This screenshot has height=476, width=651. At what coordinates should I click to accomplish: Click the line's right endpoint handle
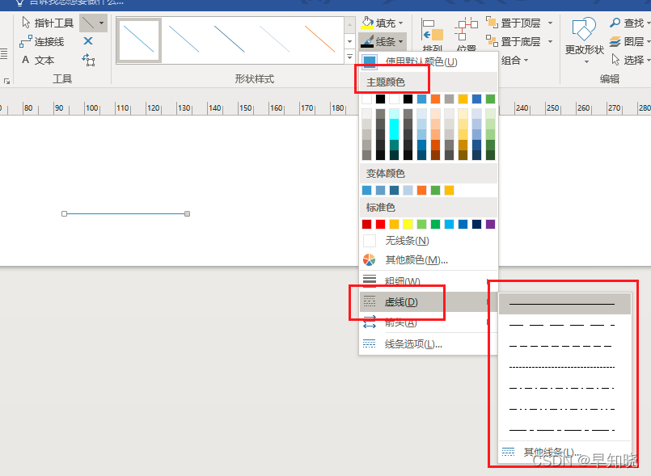click(188, 213)
